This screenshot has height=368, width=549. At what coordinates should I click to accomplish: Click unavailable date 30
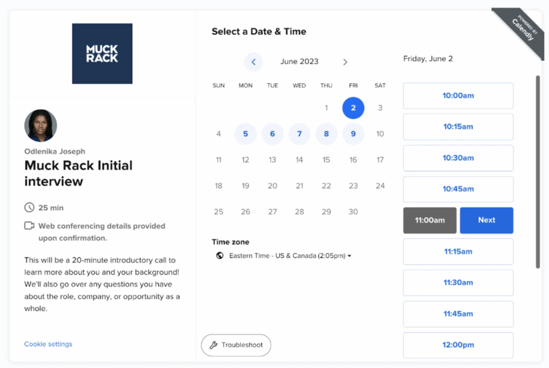coord(353,212)
